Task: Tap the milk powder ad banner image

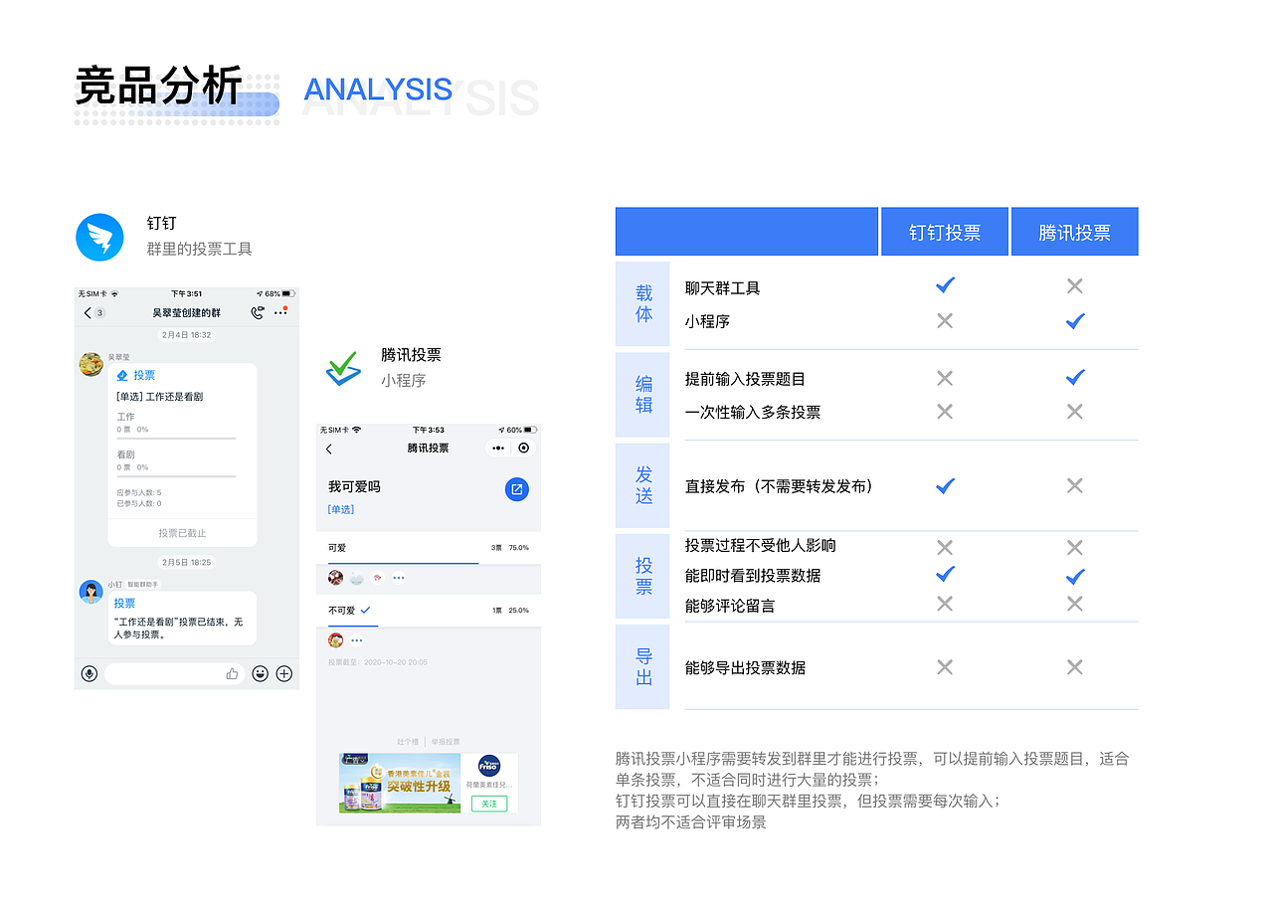Action: coord(400,783)
